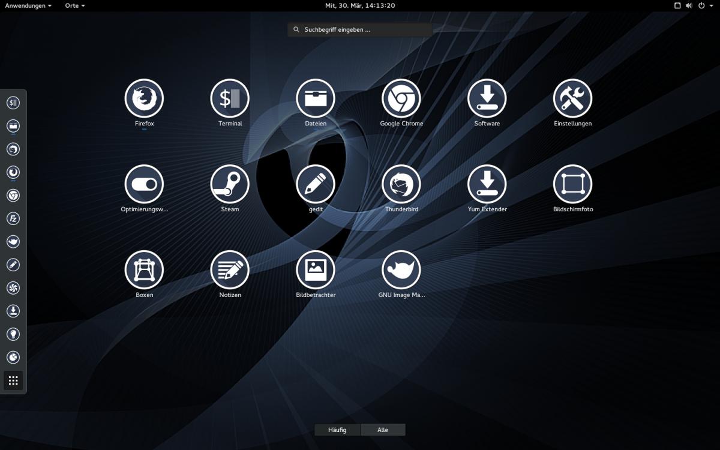
Task: Open Yum Extender app
Action: 487,184
